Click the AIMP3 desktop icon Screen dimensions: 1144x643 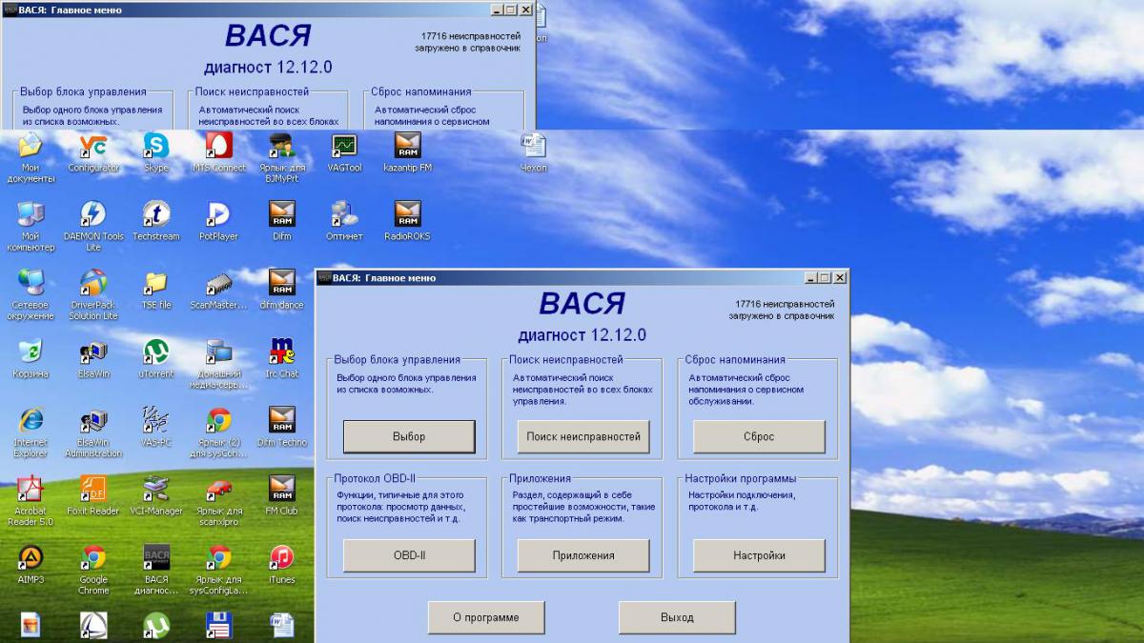click(31, 563)
